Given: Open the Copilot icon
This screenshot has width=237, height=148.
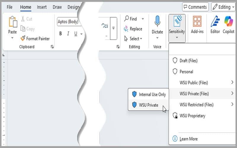Looking at the screenshot, I should tap(228, 21).
